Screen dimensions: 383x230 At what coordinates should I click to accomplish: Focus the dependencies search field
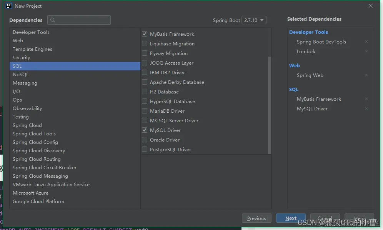pos(79,20)
